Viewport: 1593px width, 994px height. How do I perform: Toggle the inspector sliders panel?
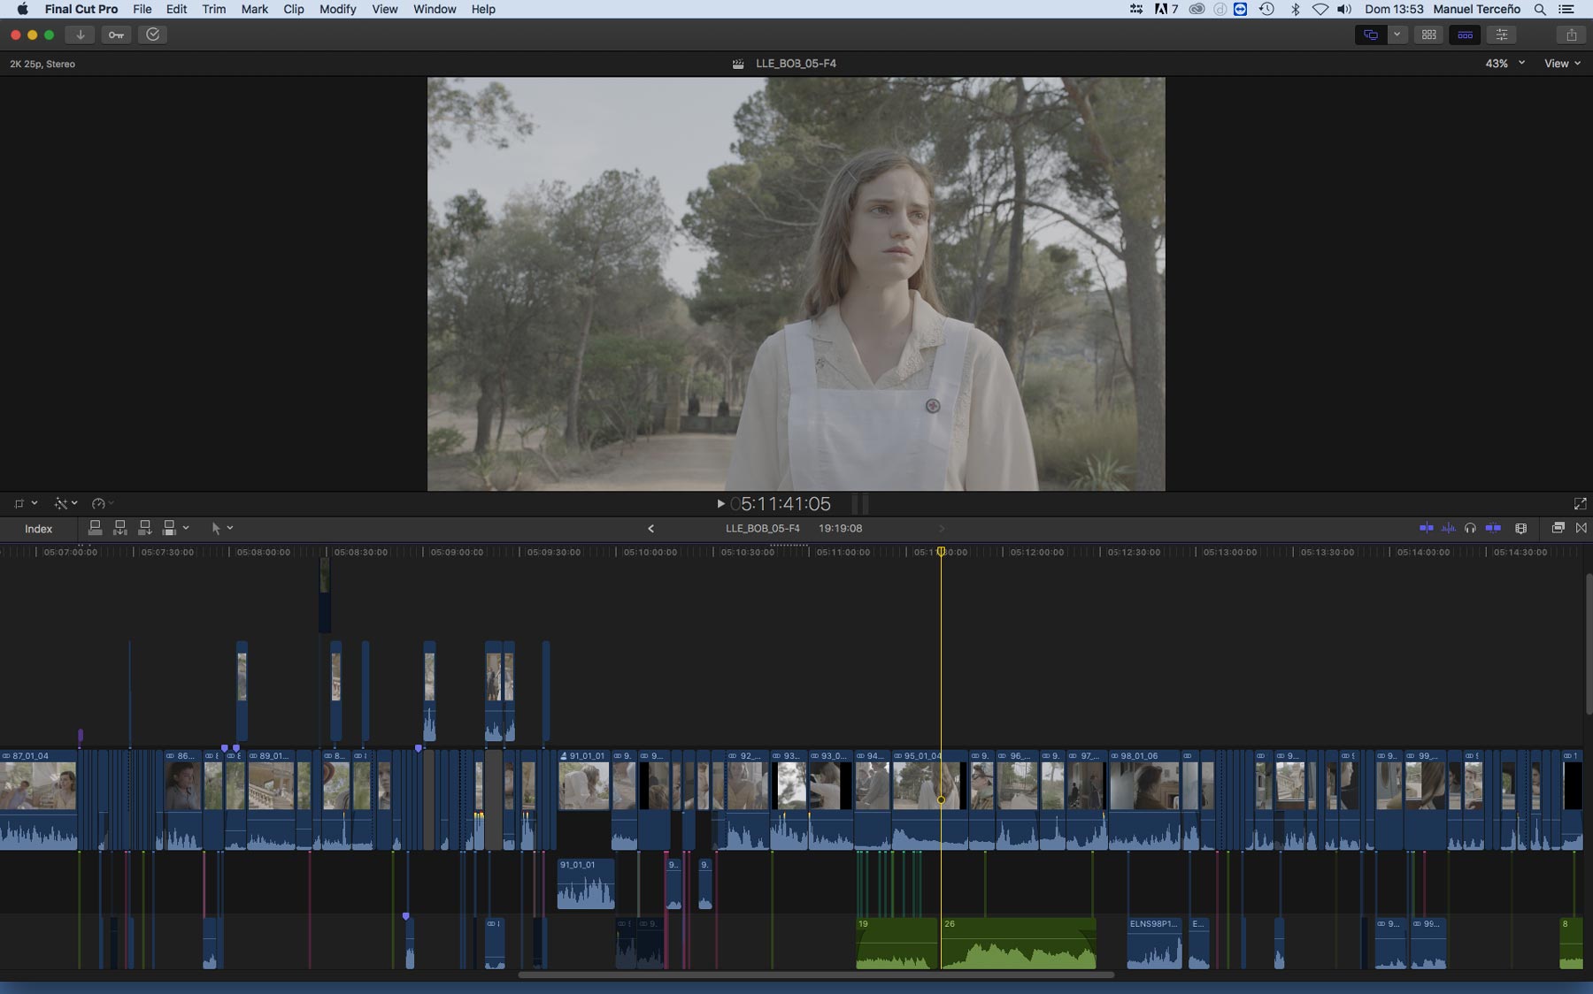tap(1502, 34)
